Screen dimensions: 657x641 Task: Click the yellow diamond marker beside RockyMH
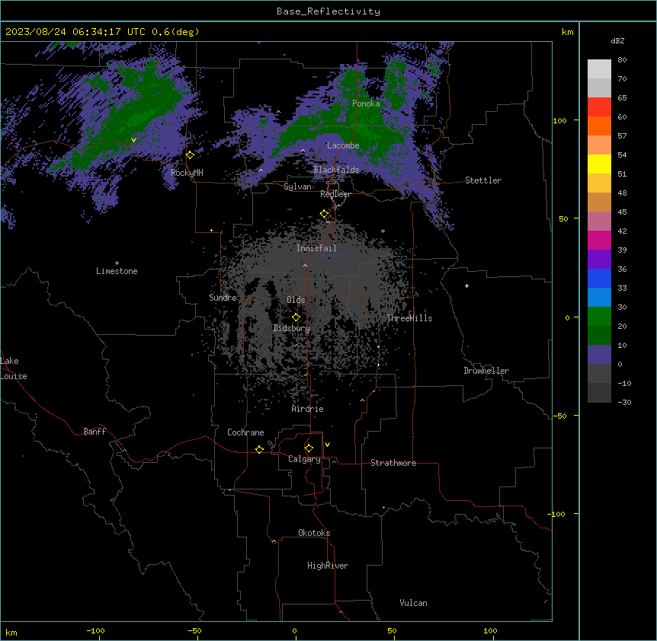[x=190, y=155]
